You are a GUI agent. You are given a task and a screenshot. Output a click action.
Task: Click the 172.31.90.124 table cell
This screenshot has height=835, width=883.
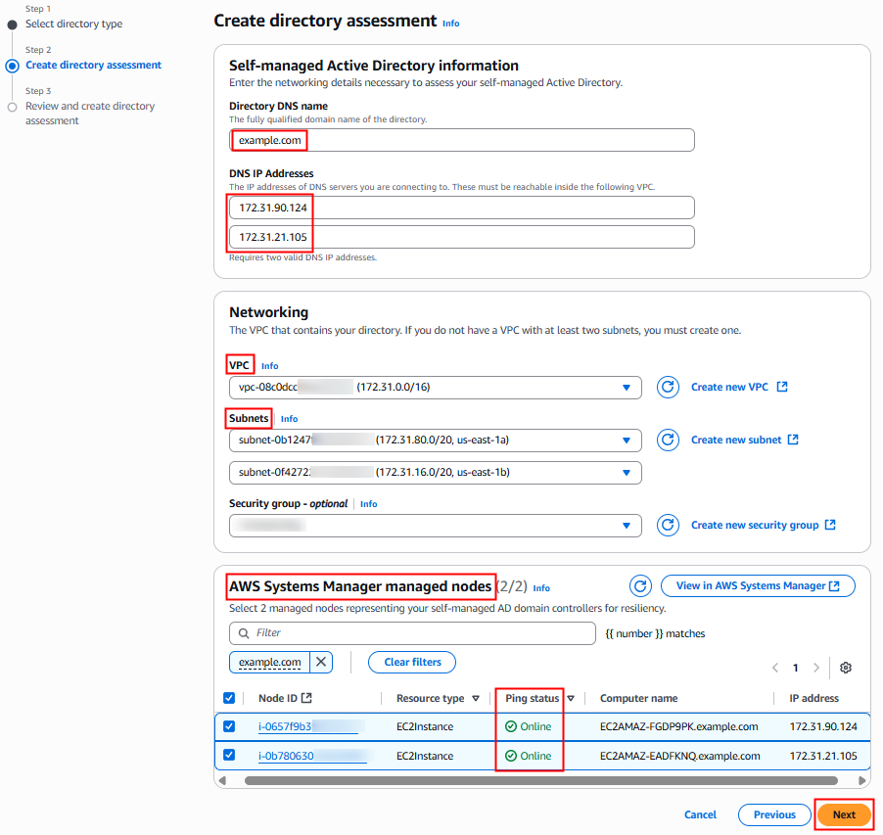[x=822, y=726]
